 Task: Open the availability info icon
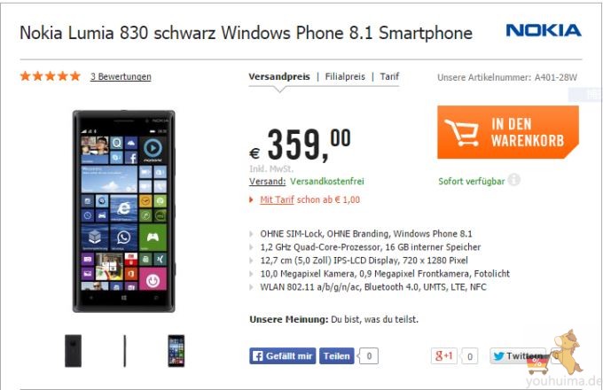pyautogui.click(x=513, y=180)
